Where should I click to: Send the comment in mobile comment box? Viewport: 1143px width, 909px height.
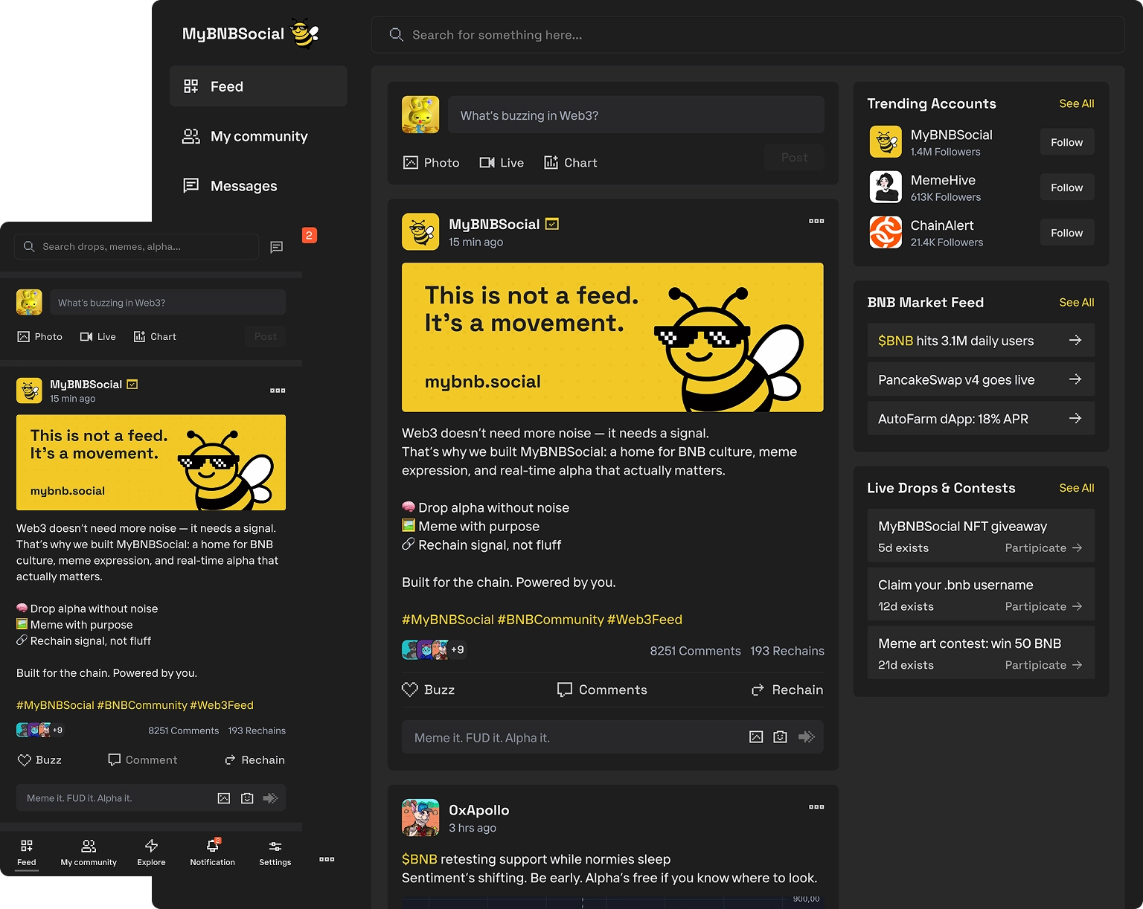point(270,798)
